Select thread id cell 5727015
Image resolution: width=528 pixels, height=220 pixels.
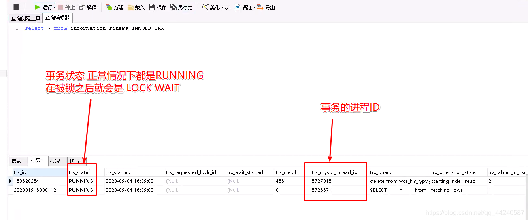pyautogui.click(x=339, y=181)
